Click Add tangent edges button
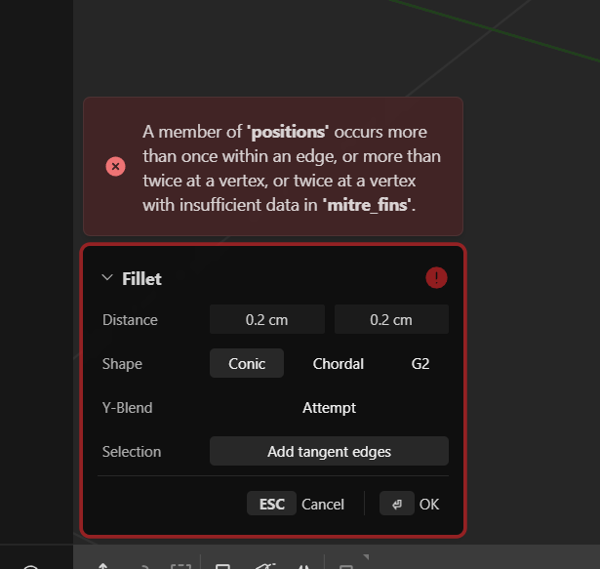Screen dimensions: 600x569 (329, 451)
